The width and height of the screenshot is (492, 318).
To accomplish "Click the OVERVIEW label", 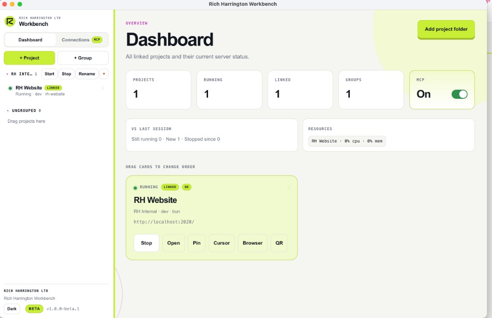I will coord(136,23).
